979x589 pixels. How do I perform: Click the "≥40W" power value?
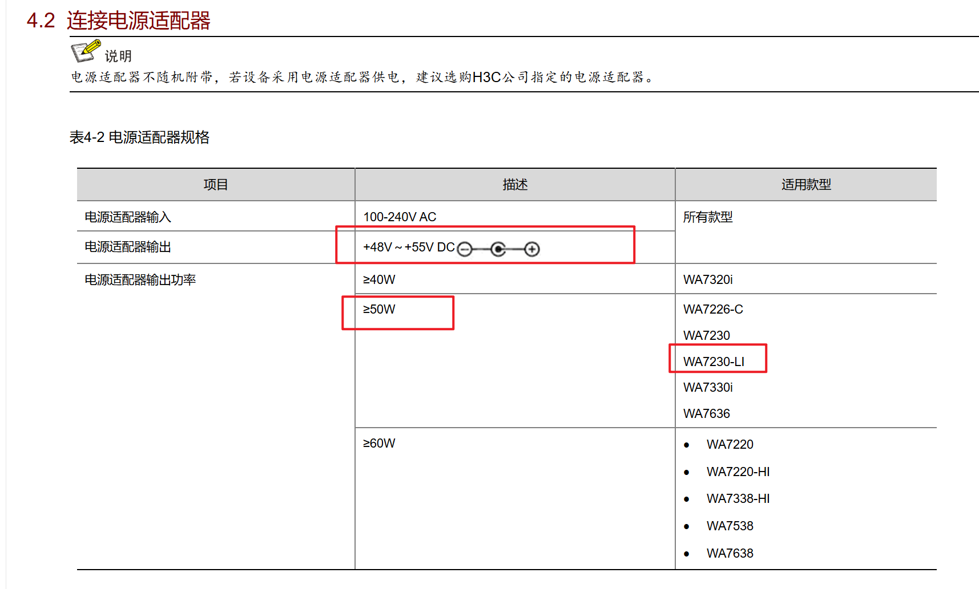point(379,280)
